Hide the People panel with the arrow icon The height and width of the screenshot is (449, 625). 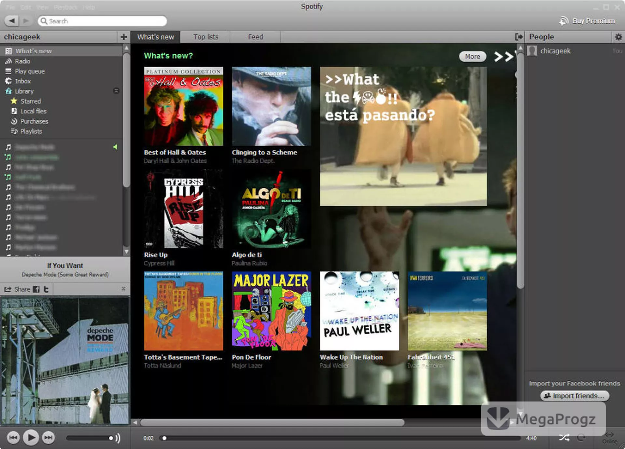click(x=519, y=37)
